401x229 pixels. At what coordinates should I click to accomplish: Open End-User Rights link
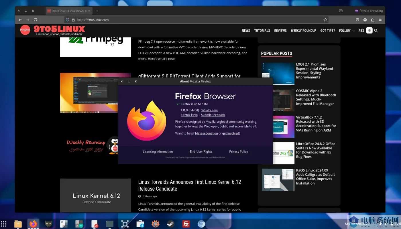pyautogui.click(x=201, y=151)
